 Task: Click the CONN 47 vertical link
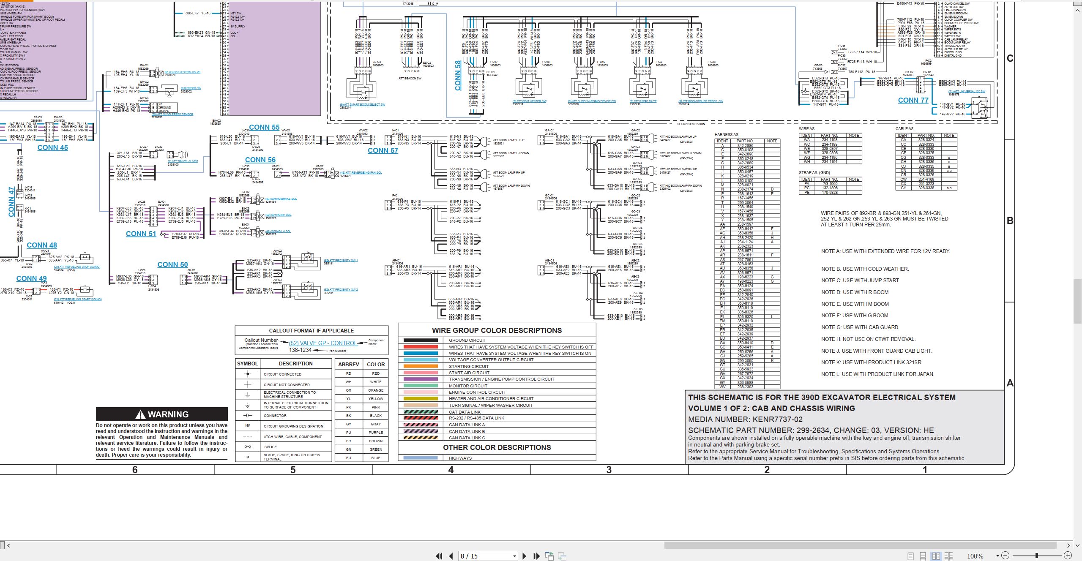click(11, 202)
